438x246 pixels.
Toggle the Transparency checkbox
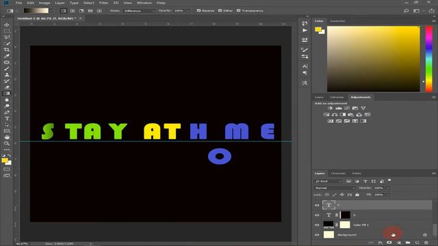(238, 11)
